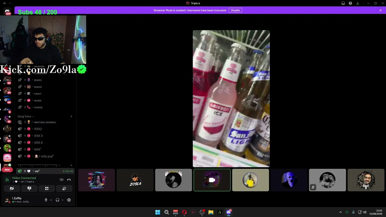Share your screen in the call
The width and height of the screenshot is (386, 217).
pyautogui.click(x=29, y=188)
